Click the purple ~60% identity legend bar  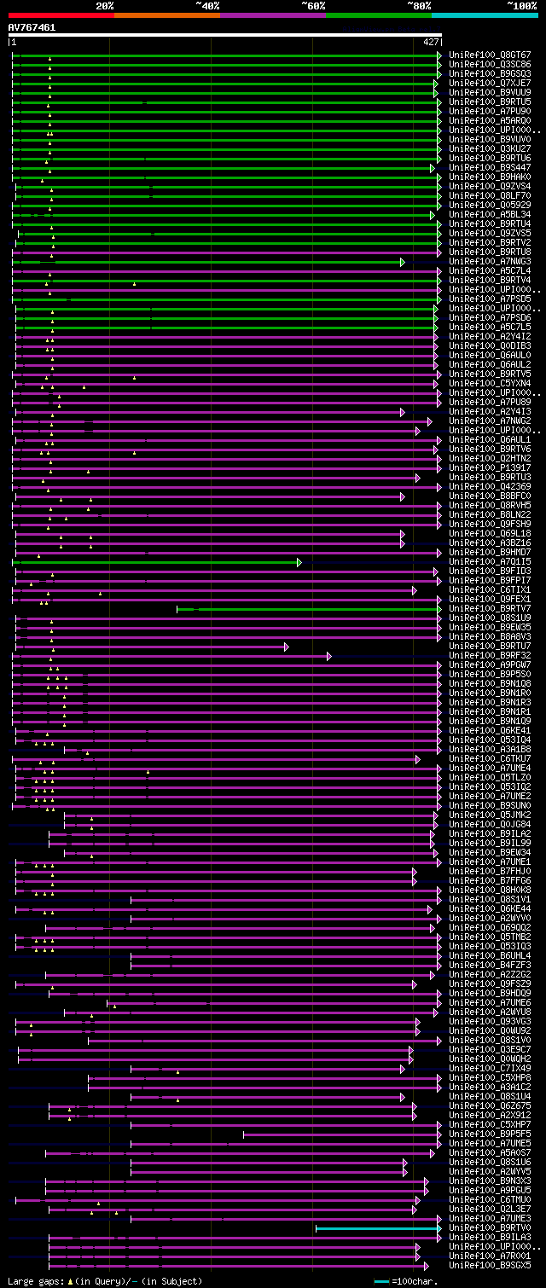point(272,15)
